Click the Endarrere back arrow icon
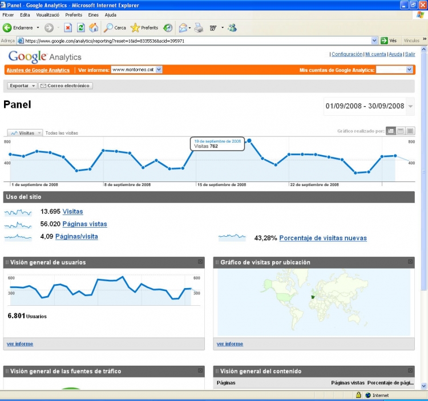428x401 pixels. click(x=7, y=28)
